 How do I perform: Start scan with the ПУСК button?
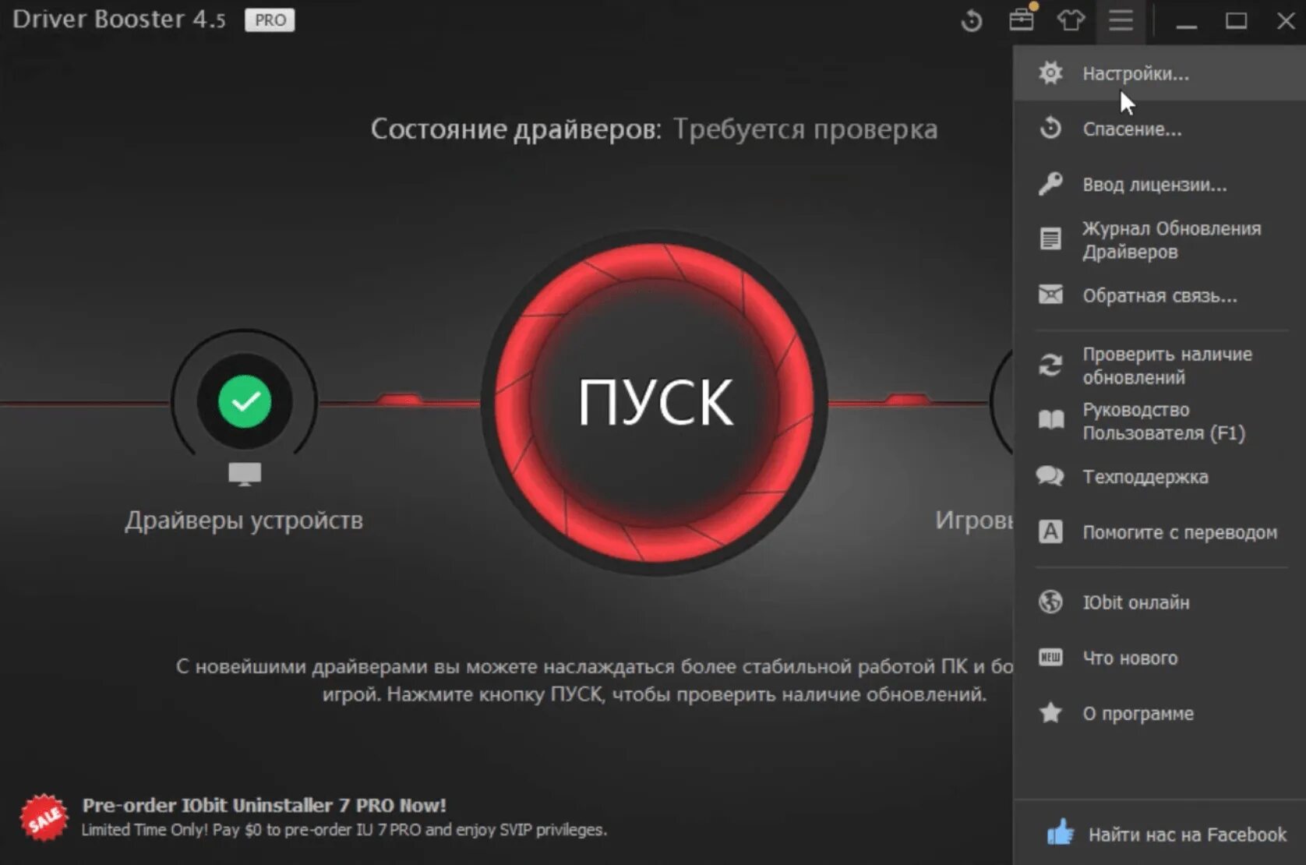tap(655, 402)
